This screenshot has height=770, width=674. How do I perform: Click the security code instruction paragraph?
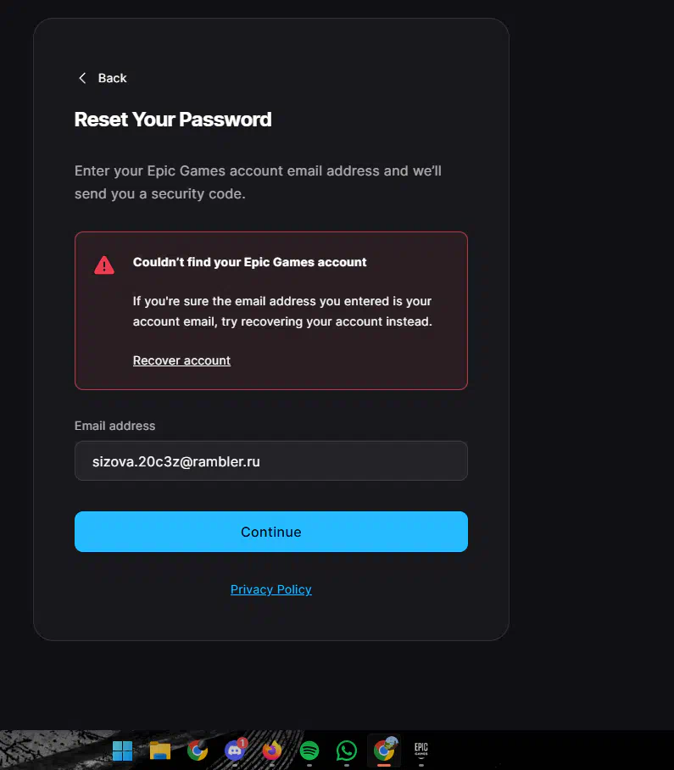click(259, 182)
